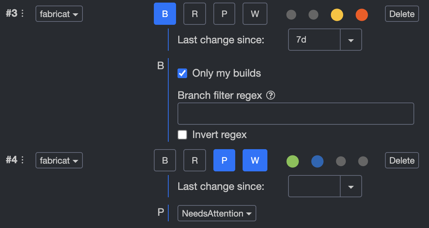This screenshot has width=429, height=228.
Task: Delete filter row #4
Action: click(x=402, y=161)
